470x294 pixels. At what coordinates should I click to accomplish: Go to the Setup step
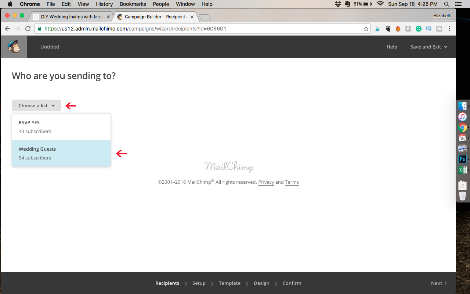point(199,283)
